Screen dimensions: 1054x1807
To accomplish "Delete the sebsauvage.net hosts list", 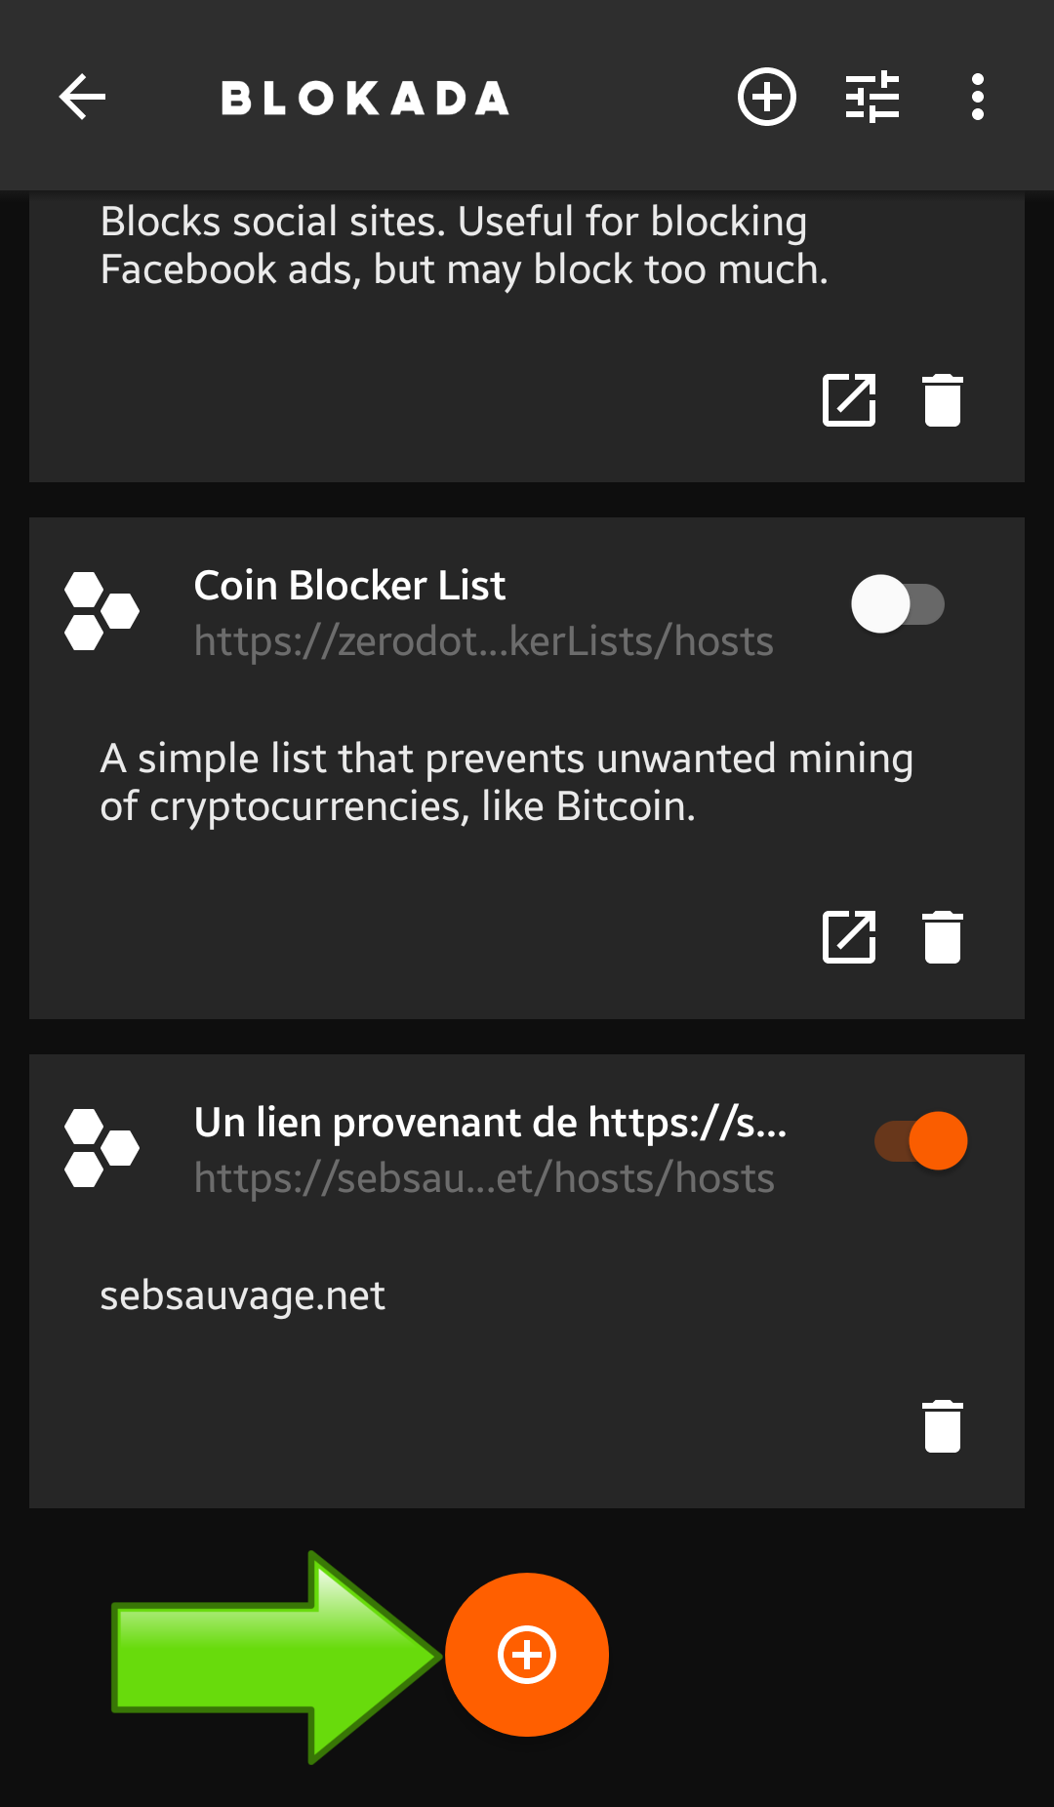I will click(943, 1426).
